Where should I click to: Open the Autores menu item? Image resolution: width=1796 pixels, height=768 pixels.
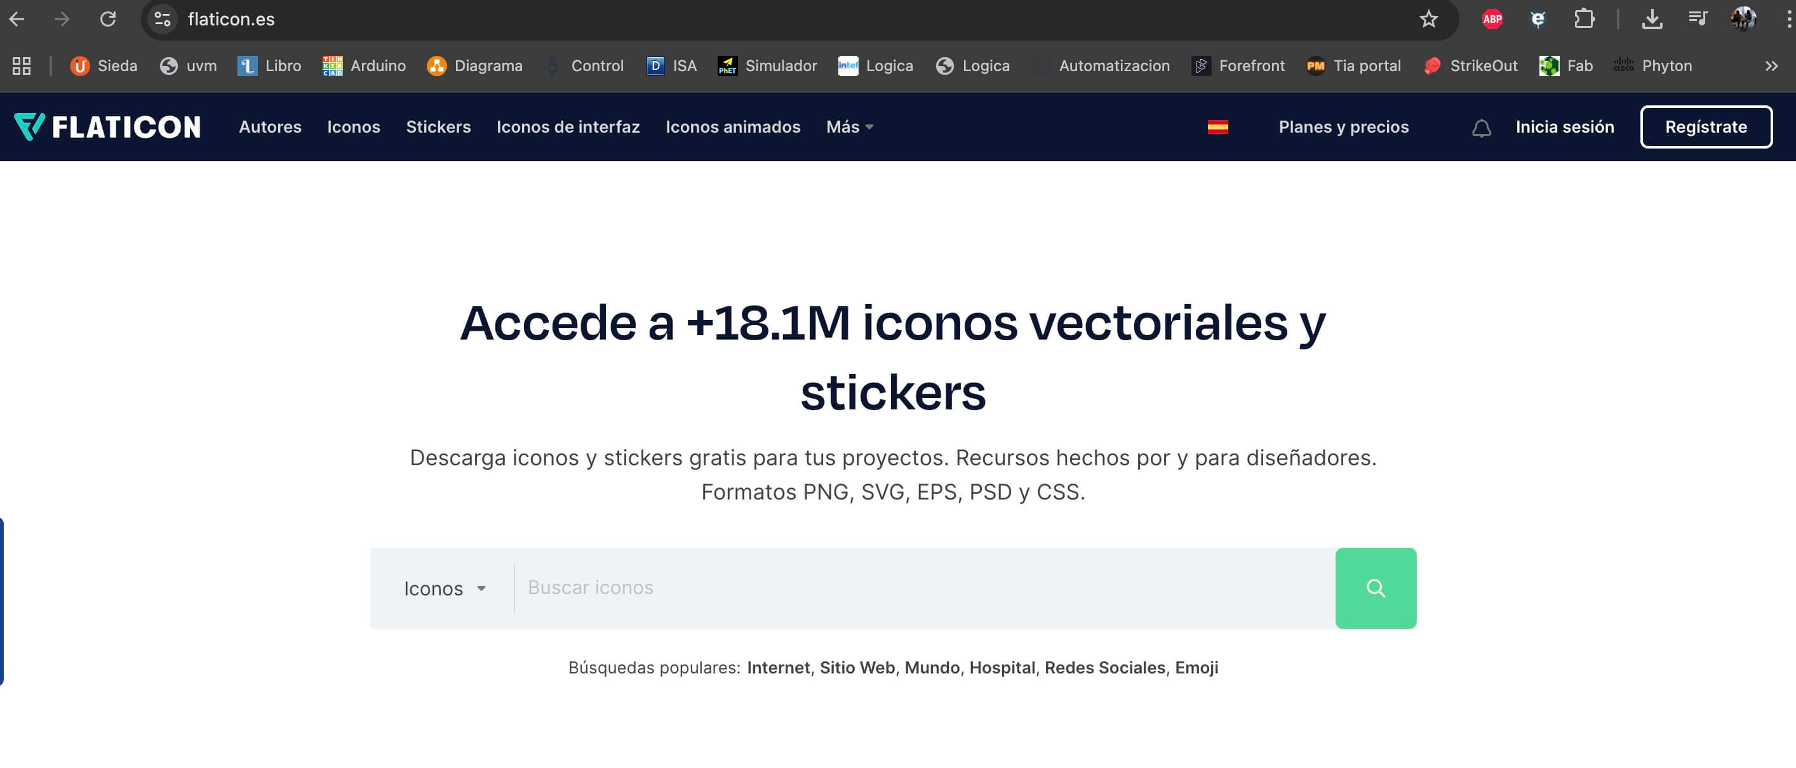click(x=271, y=127)
